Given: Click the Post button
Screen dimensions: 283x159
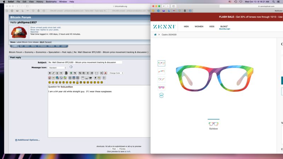Looking at the screenshot, I should (114, 149).
